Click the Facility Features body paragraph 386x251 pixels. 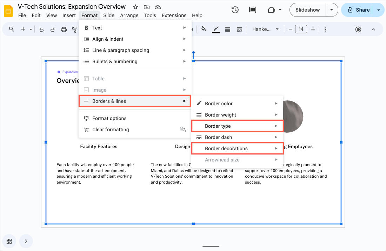click(95, 173)
